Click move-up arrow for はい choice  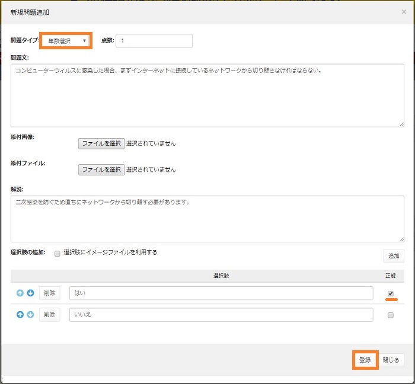tap(20, 293)
